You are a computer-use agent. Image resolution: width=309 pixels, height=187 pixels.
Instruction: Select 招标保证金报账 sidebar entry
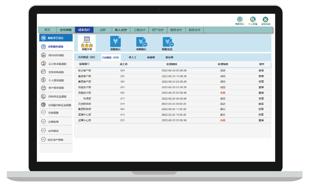tap(56, 96)
